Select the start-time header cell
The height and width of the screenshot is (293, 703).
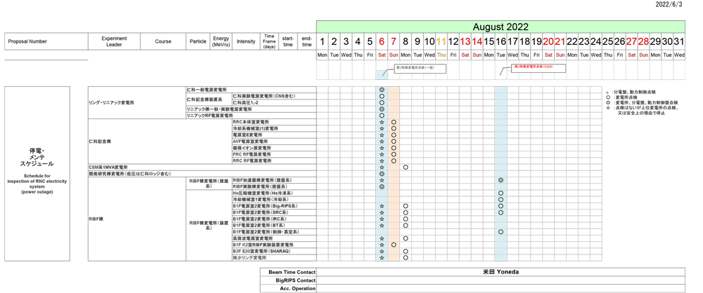(288, 41)
